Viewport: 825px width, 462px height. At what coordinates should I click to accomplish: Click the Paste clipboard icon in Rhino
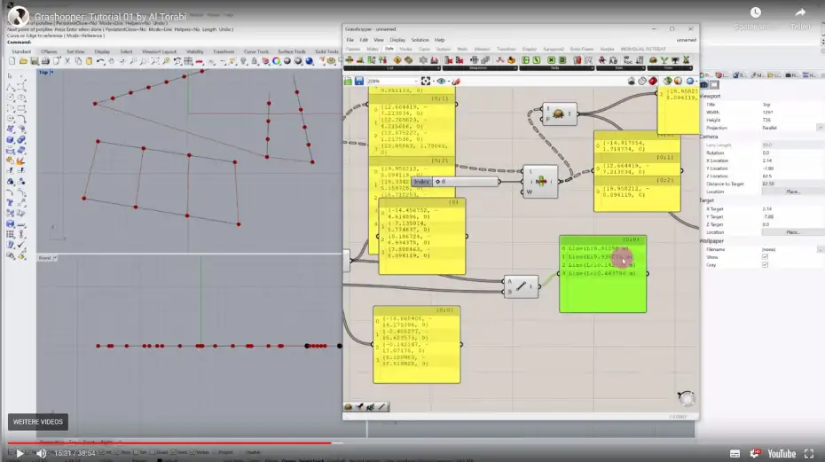point(90,61)
